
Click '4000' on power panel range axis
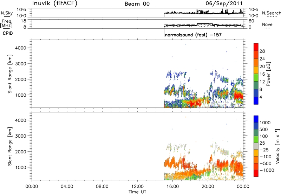click(21, 48)
